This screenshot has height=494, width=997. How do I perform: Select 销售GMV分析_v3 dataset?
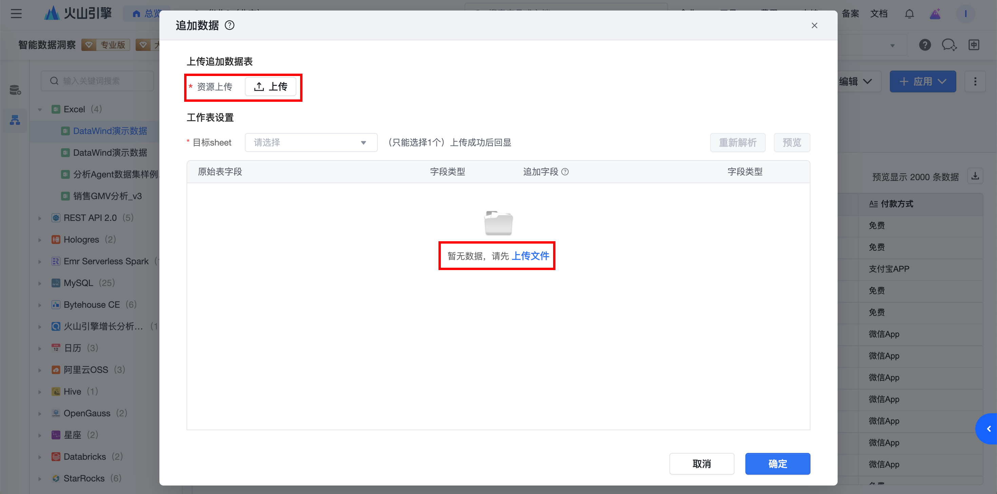click(107, 196)
